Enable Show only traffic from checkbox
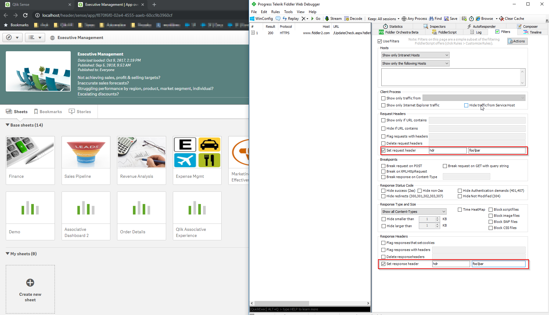The width and height of the screenshot is (549, 315). pos(383,98)
